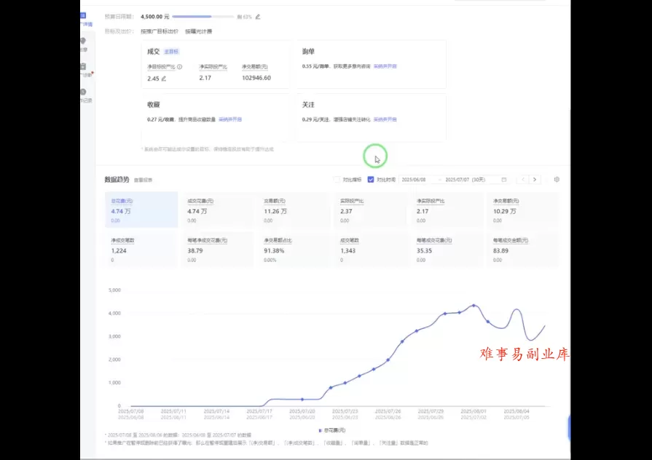Viewport: 652px width, 460px height.
Task: Click the chart data point at 2025/07/20
Action: point(302,400)
